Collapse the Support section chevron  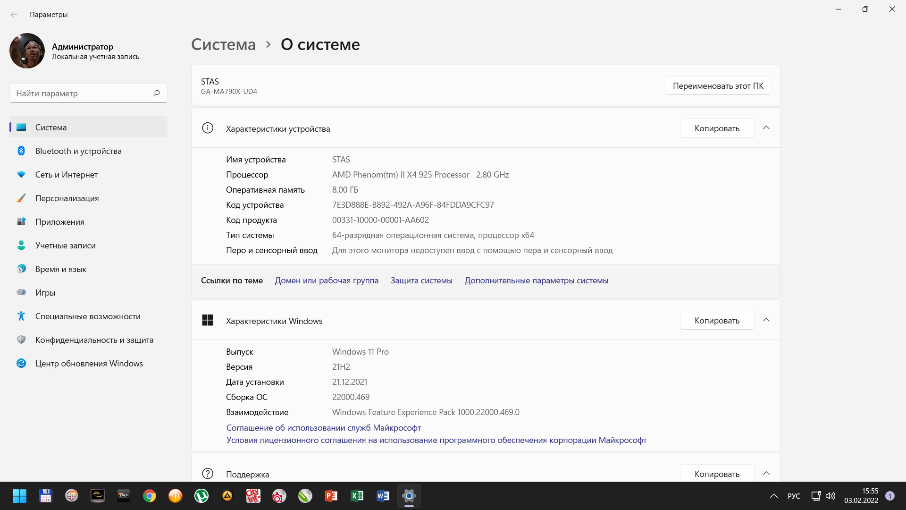(766, 473)
